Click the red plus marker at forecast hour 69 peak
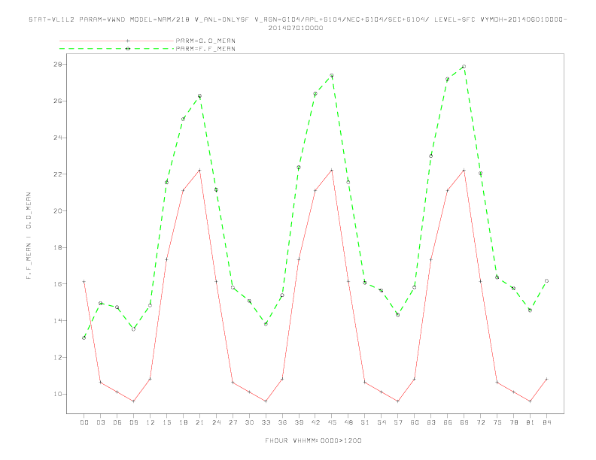The image size is (596, 460). click(x=464, y=170)
